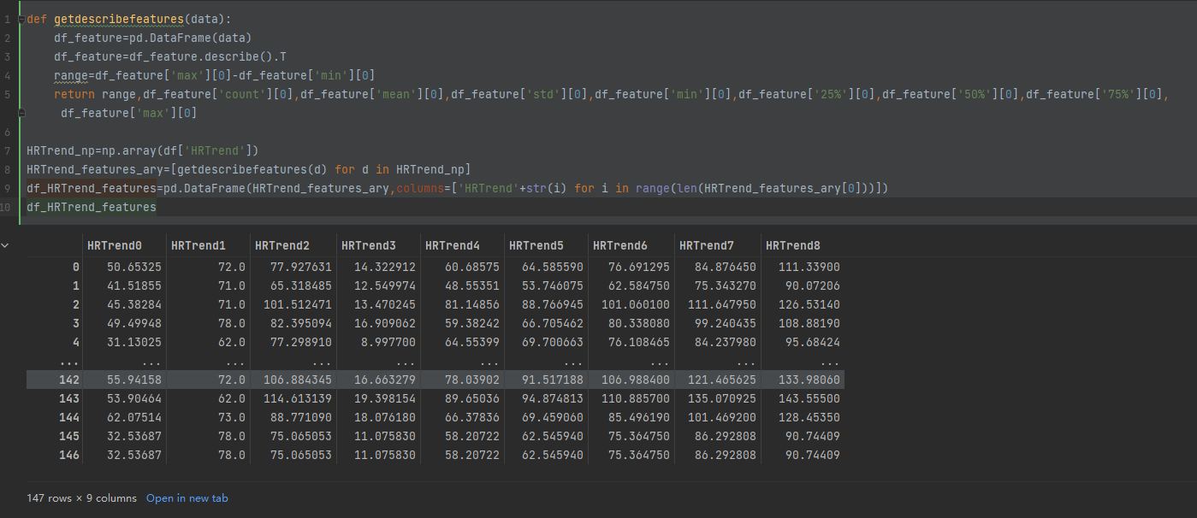Image resolution: width=1197 pixels, height=518 pixels.
Task: Collapse the cell output with the chevron
Action: [x=7, y=245]
